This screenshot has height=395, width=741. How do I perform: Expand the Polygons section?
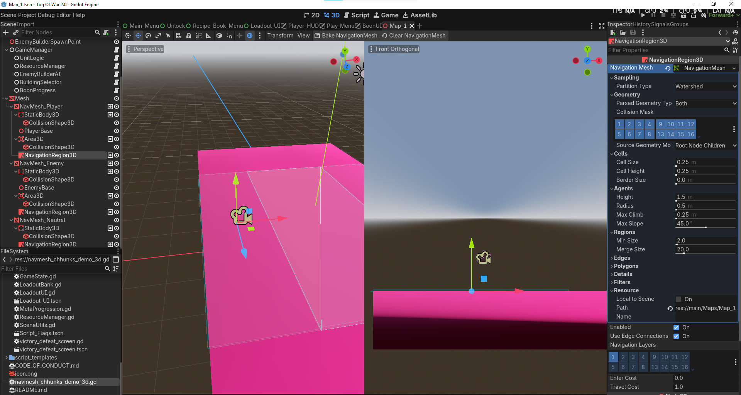(x=626, y=266)
